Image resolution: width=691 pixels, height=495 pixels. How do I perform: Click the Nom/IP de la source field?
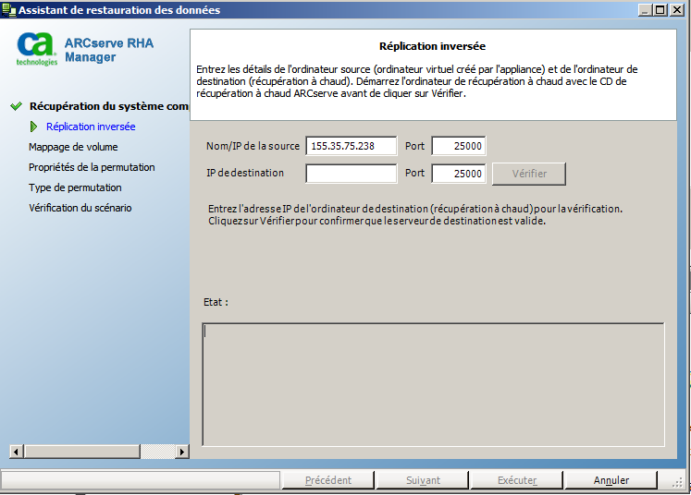pos(352,146)
